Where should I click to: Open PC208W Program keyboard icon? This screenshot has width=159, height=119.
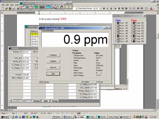pos(42,7)
